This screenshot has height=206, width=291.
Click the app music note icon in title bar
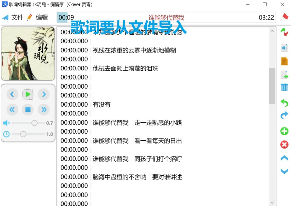click(5, 4)
